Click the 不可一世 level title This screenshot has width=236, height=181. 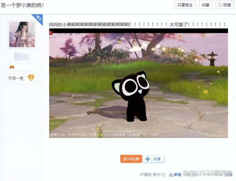pos(16,78)
